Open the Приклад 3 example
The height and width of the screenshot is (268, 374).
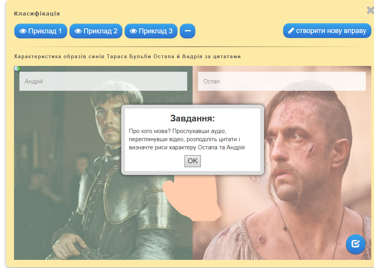coord(151,31)
